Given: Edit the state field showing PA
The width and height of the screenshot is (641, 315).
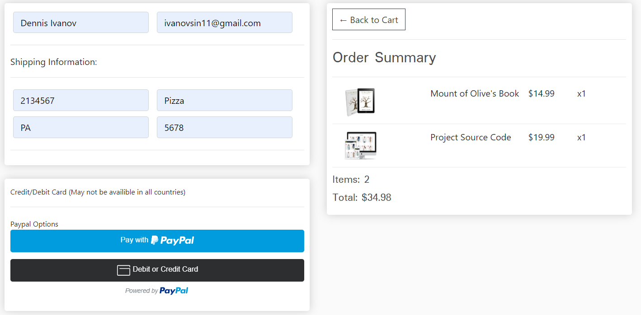Looking at the screenshot, I should pos(81,127).
